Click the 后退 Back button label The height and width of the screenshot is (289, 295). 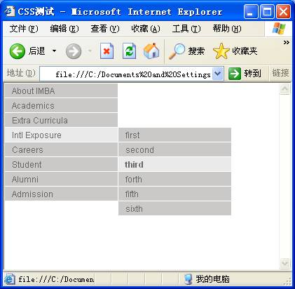[36, 51]
